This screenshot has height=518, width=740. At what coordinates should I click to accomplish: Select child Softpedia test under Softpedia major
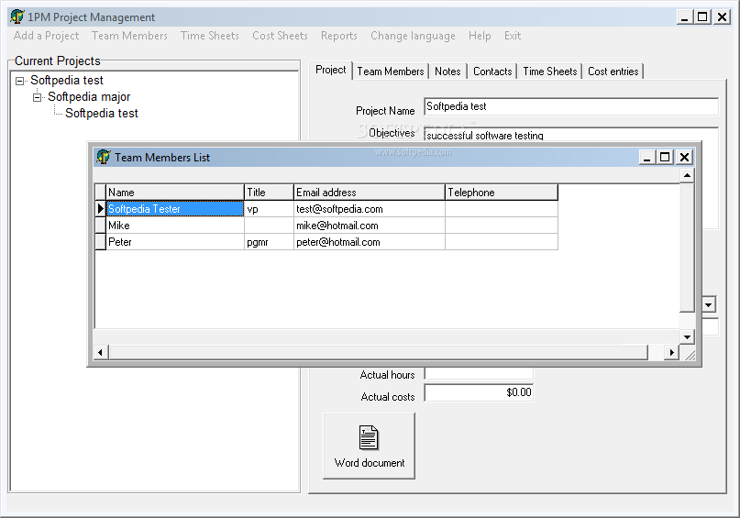point(102,114)
